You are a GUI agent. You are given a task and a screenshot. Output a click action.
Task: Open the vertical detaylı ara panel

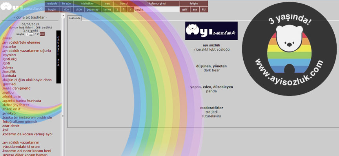[58, 57]
